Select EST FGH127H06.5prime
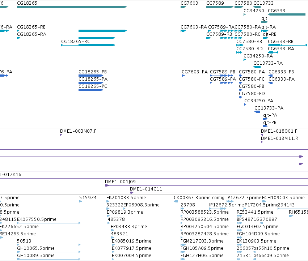Image resolution: width=308 pixels, height=261 pixels. point(183,260)
